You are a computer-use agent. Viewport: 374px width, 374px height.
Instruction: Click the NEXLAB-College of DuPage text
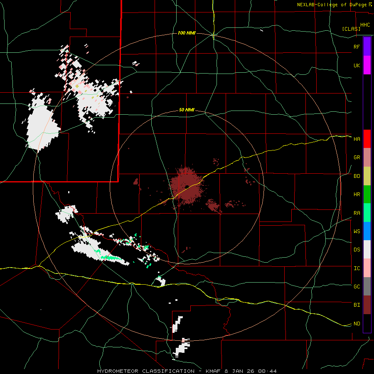(x=332, y=5)
